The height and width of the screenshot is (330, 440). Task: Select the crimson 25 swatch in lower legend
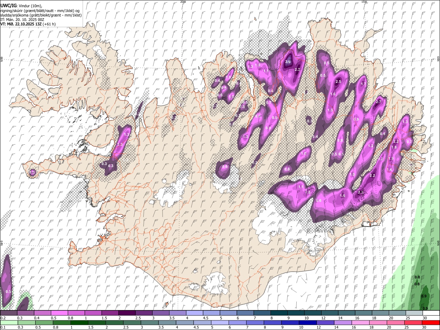coord(414,322)
